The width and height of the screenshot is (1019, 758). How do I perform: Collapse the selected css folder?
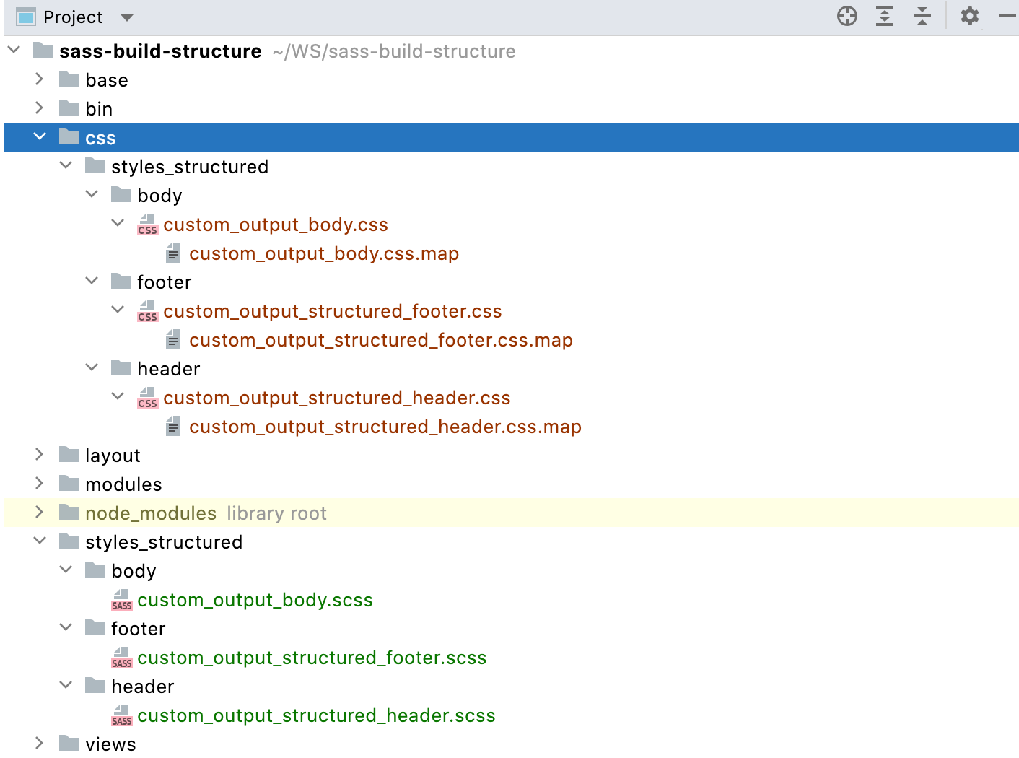(40, 136)
